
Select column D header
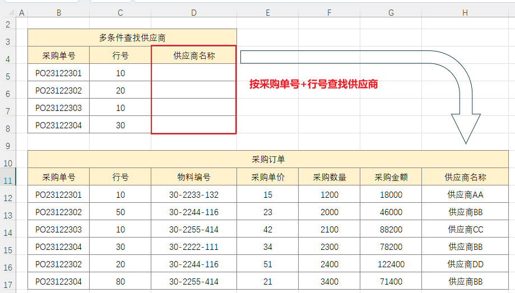point(194,13)
